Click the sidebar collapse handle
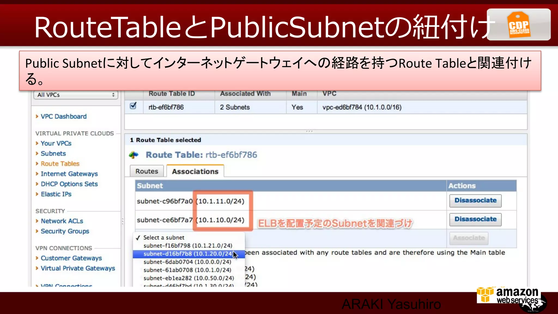Image resolution: width=558 pixels, height=314 pixels. click(123, 221)
